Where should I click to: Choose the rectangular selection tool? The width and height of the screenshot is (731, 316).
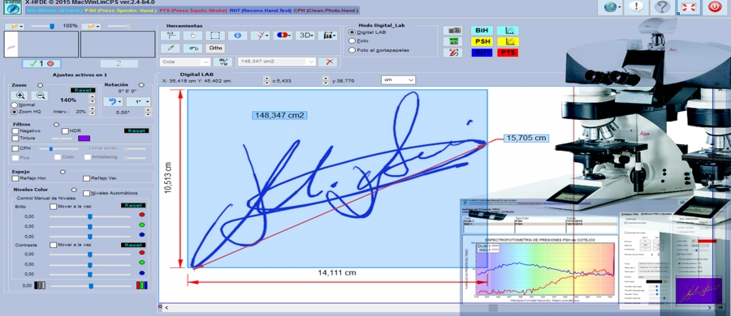click(215, 36)
